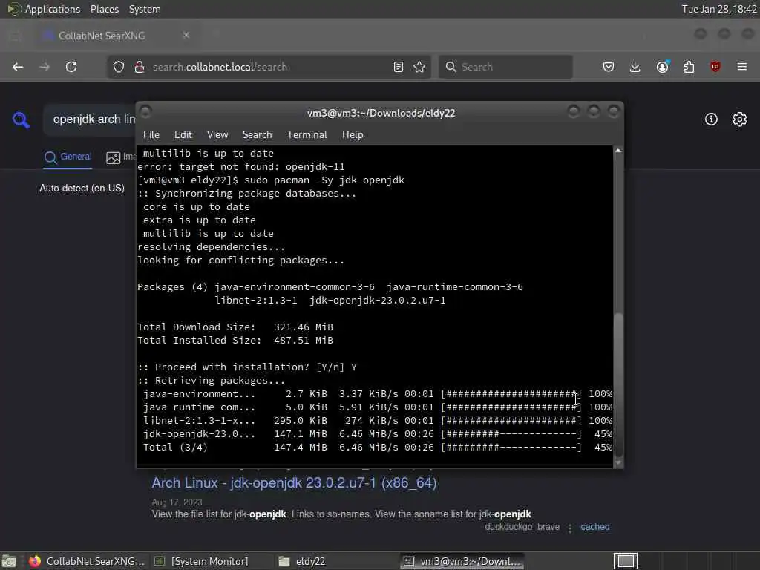The image size is (760, 570).
Task: Open the Pocket save icon
Action: pos(609,67)
